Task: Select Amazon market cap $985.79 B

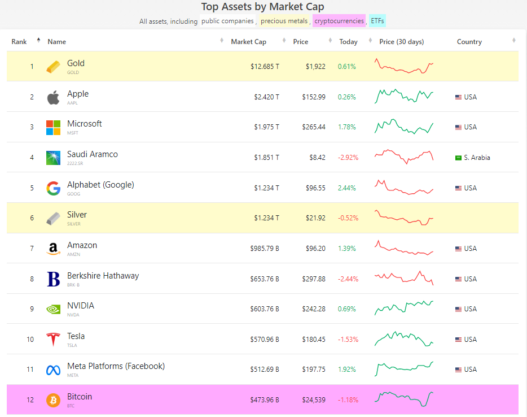Action: pyautogui.click(x=265, y=249)
